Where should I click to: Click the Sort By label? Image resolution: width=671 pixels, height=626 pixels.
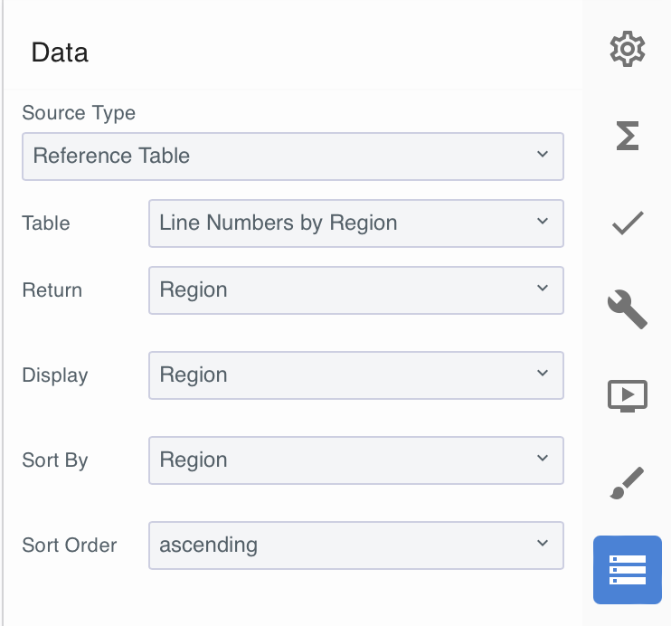[x=55, y=460]
